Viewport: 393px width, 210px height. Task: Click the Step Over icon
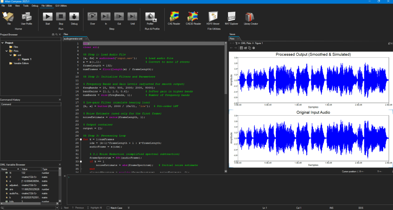pyautogui.click(x=92, y=17)
